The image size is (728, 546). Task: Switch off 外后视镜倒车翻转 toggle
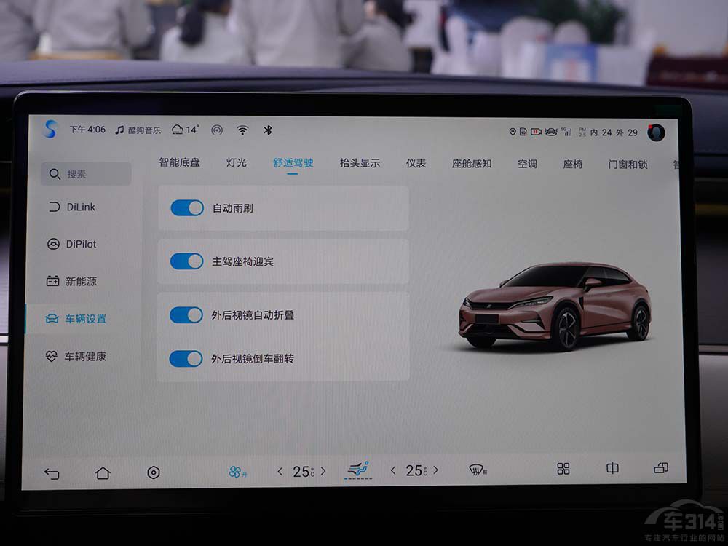click(186, 359)
